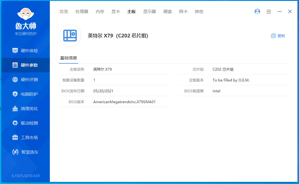Click the 英特尔 X79 (C202 芯片组) title
The width and height of the screenshot is (299, 184).
118,36
